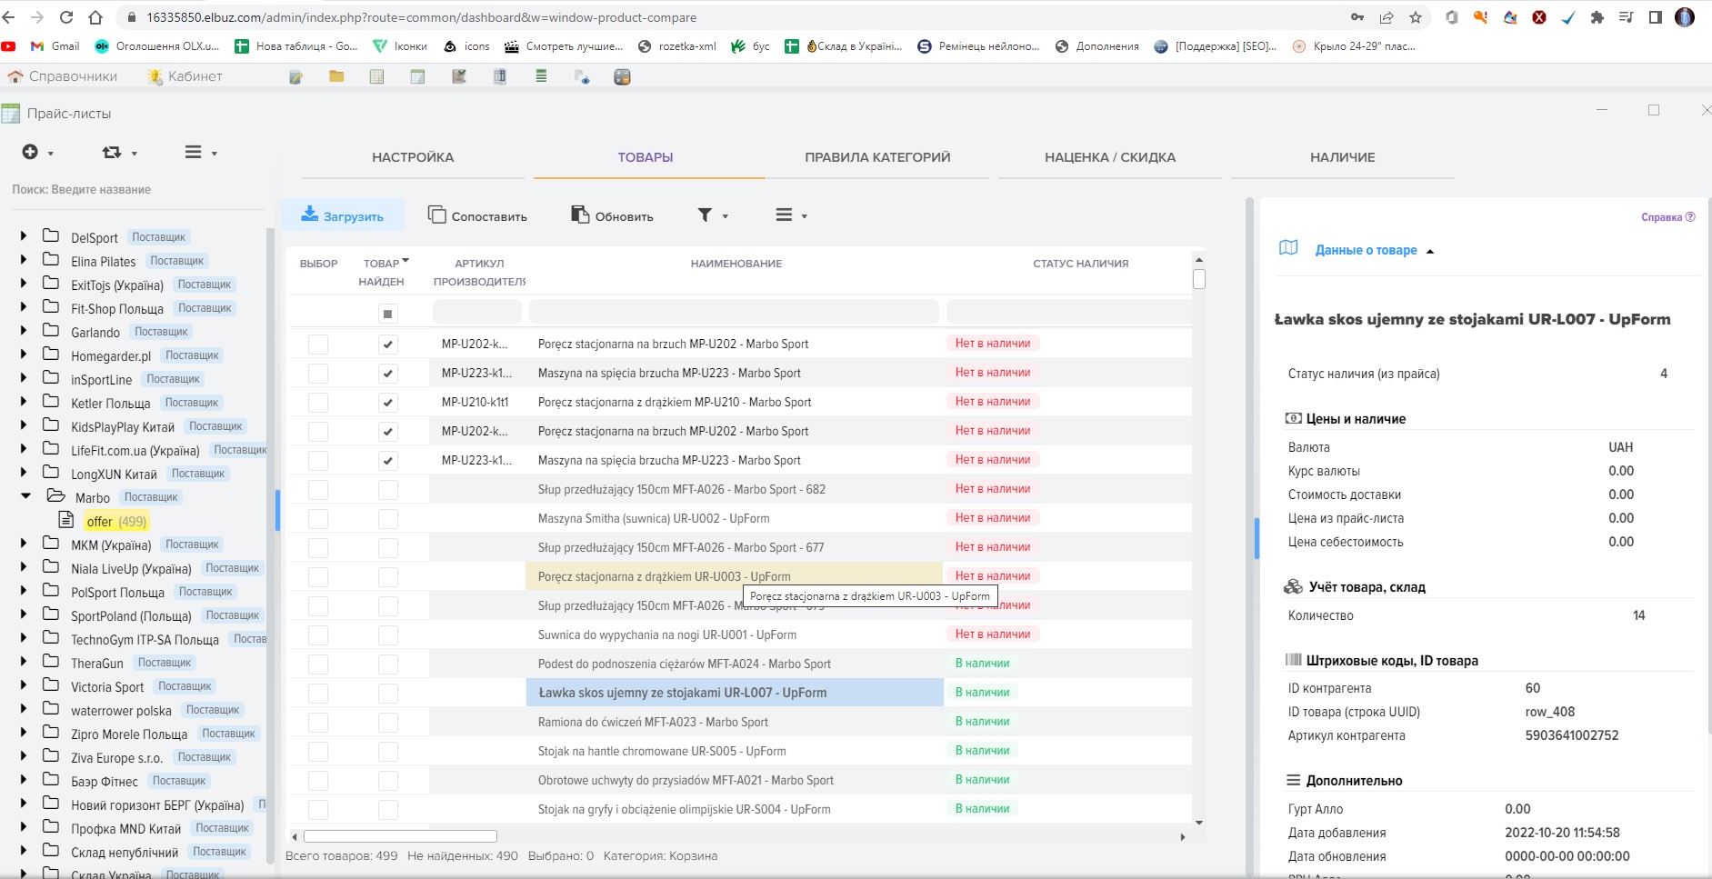Collapse the Данные о товаре section arrow
Viewport: 1712px width, 879px height.
point(1430,251)
